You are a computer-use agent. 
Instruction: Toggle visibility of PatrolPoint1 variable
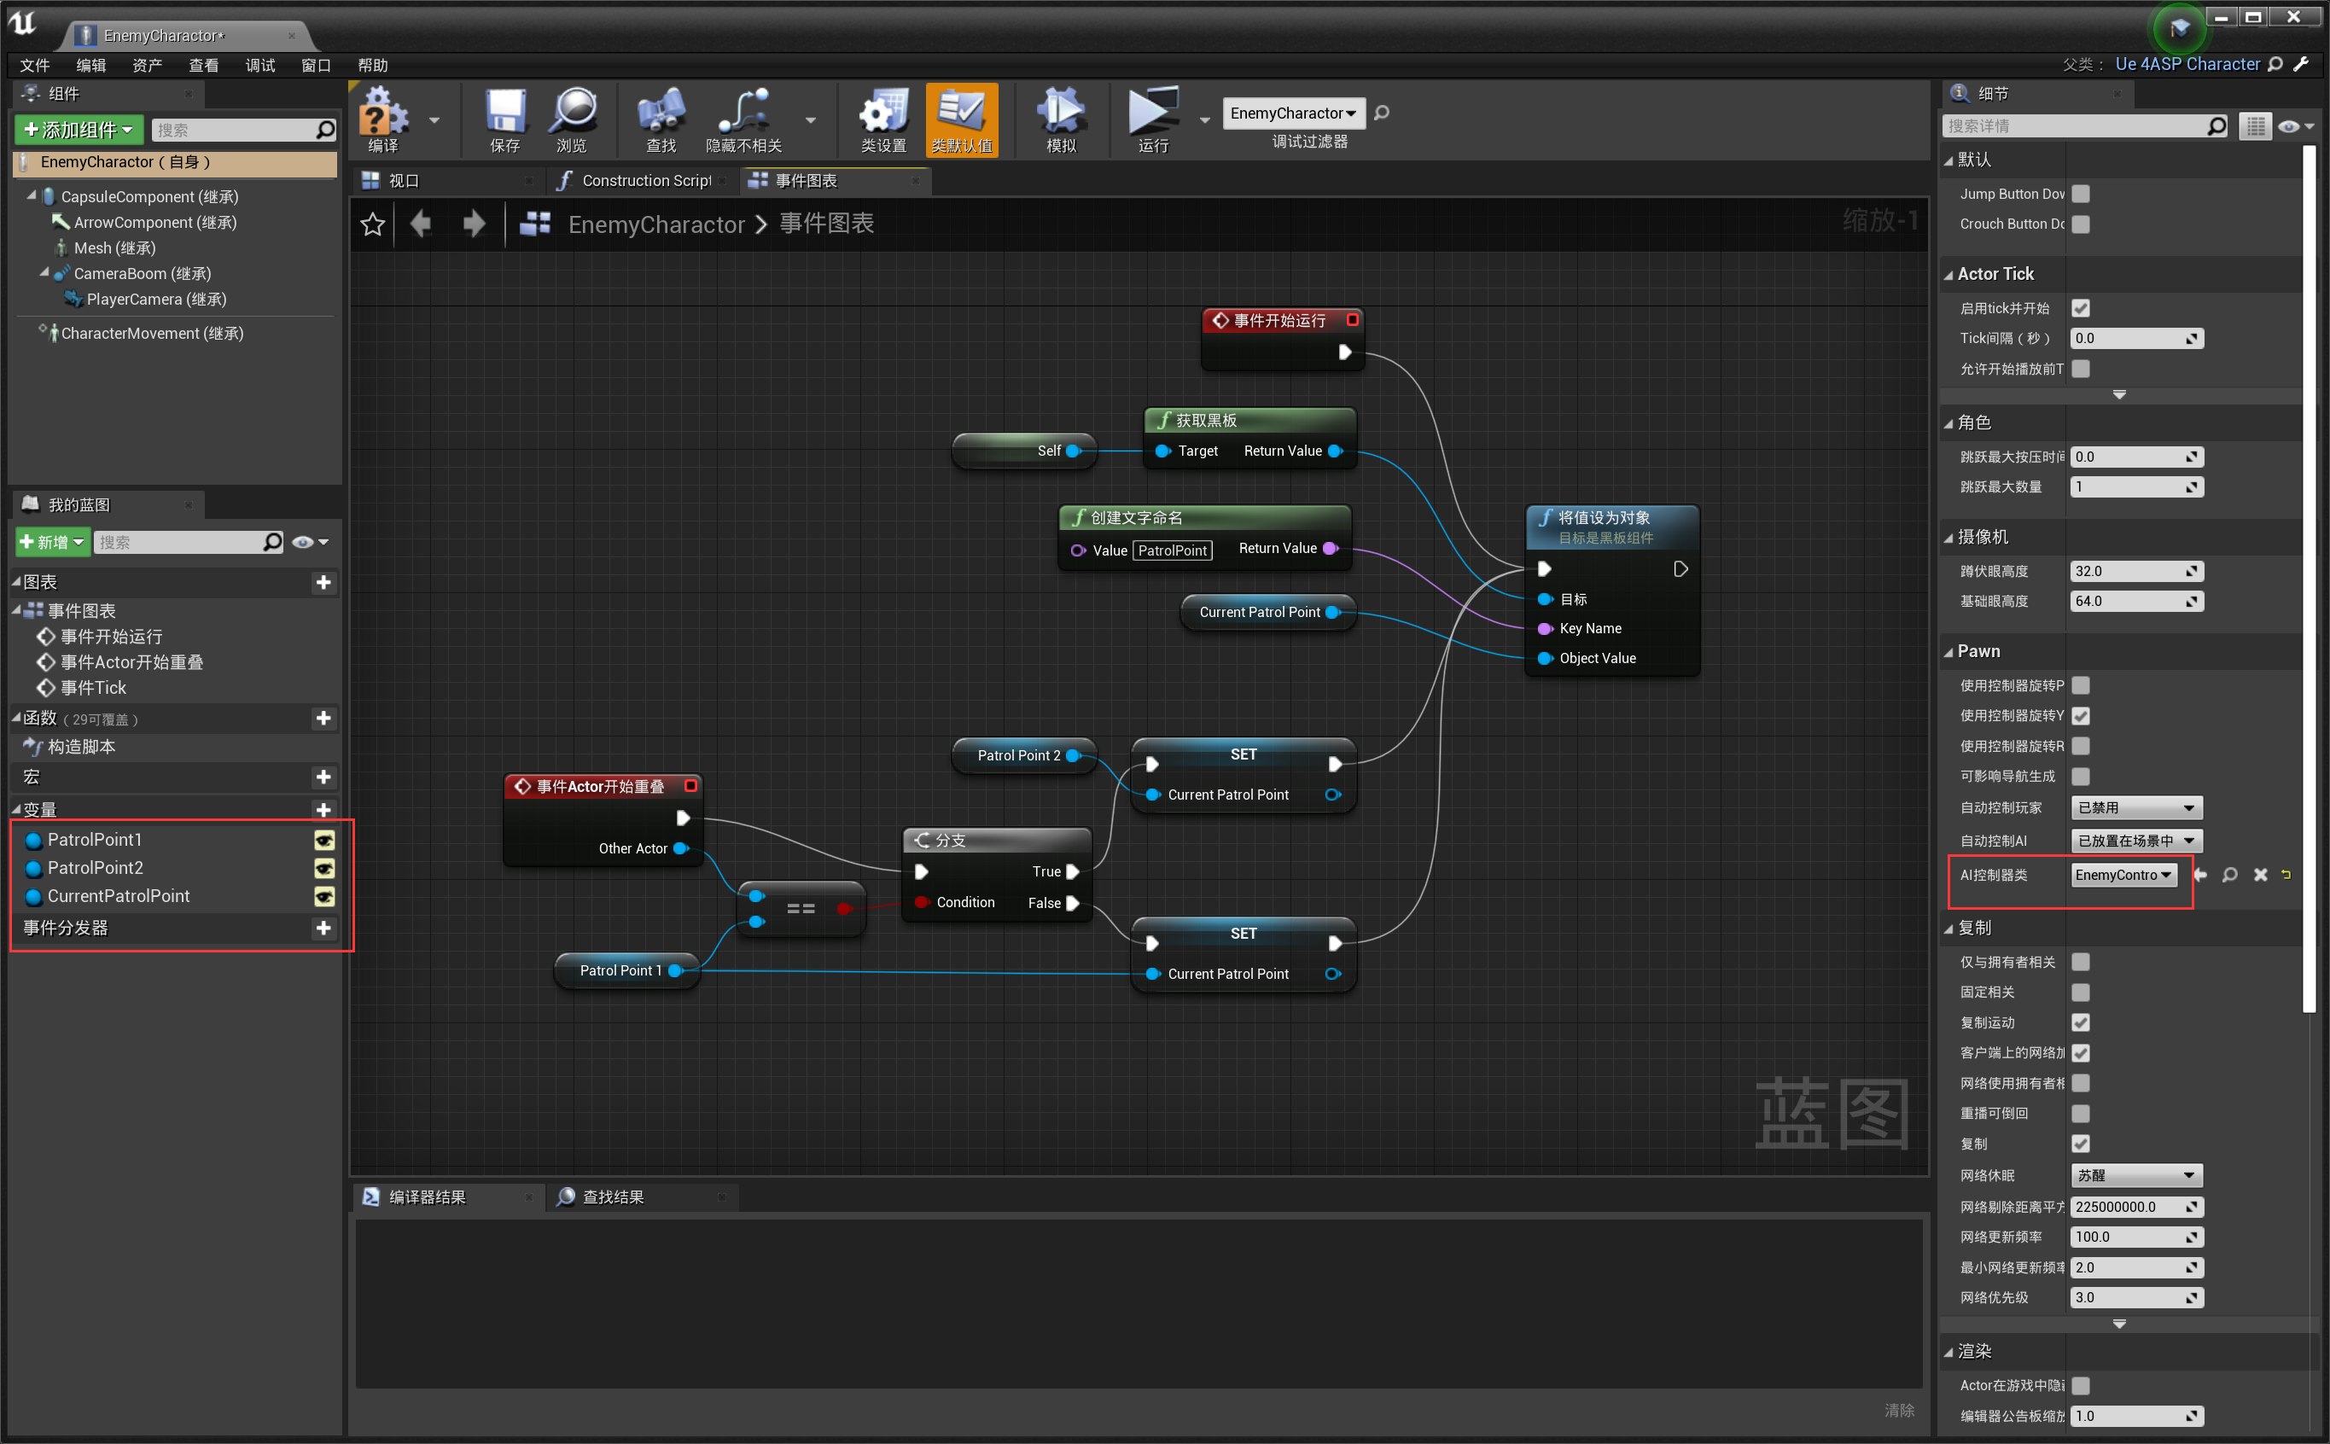323,841
